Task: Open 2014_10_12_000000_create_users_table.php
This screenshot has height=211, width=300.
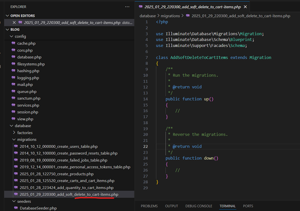Action: pyautogui.click(x=59, y=146)
